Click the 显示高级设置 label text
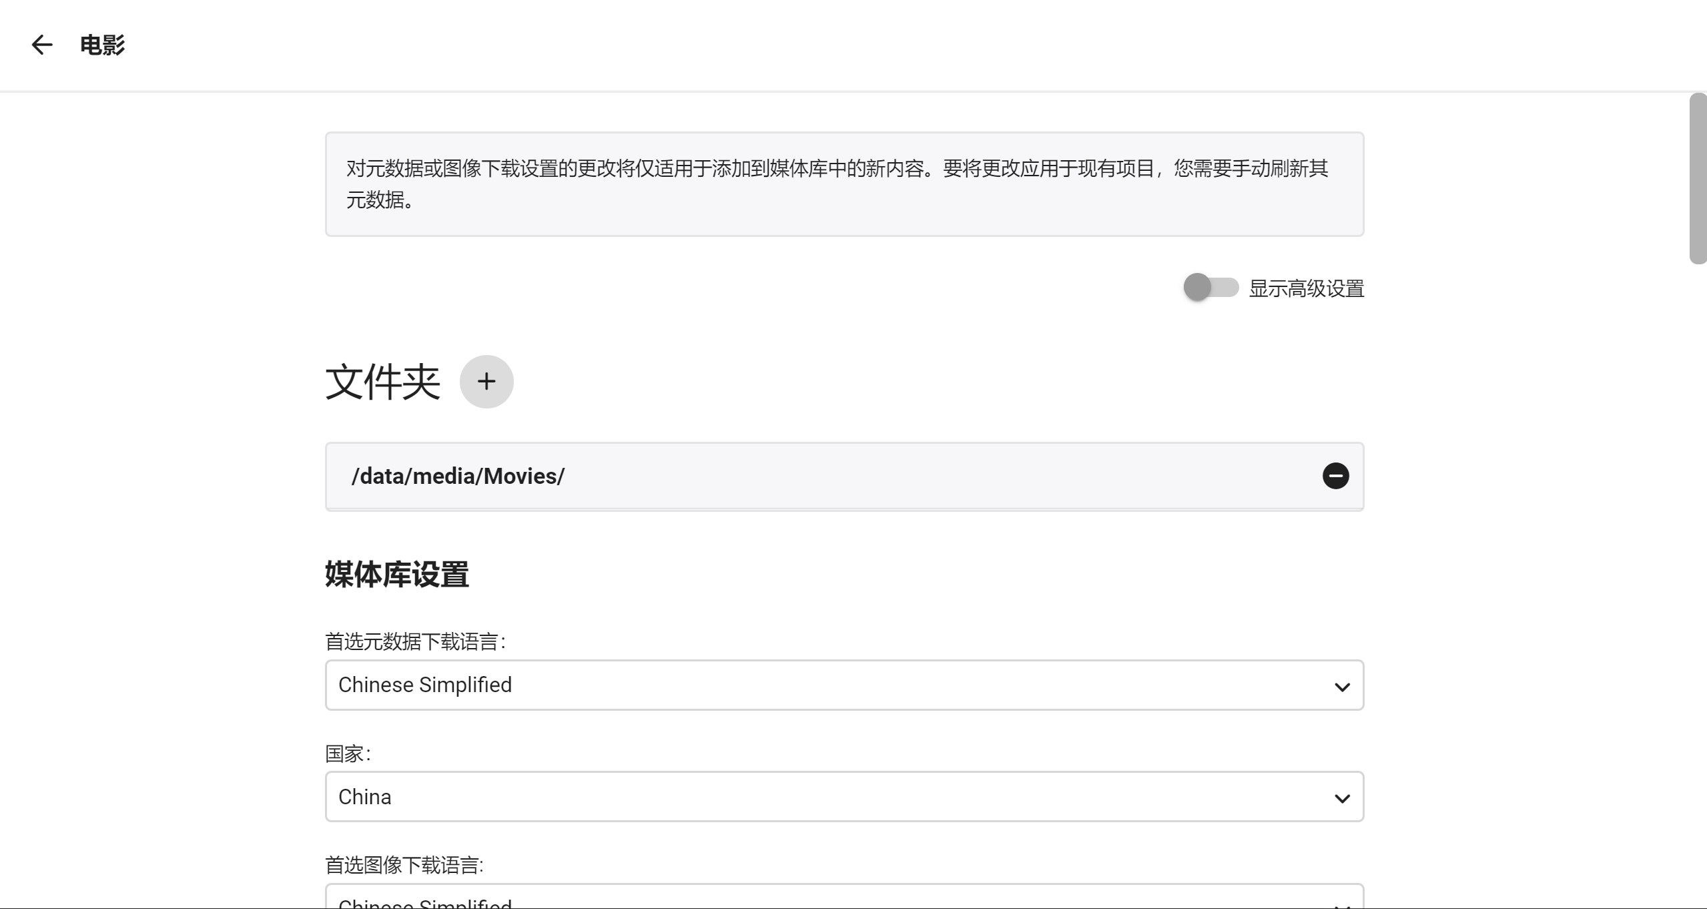 click(x=1306, y=288)
